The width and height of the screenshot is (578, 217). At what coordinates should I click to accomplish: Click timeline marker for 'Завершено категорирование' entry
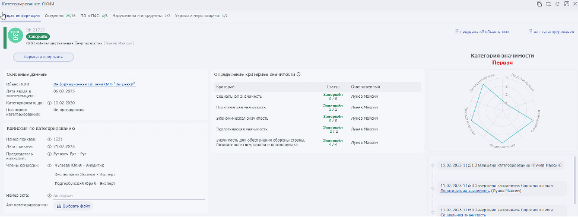[433, 165]
